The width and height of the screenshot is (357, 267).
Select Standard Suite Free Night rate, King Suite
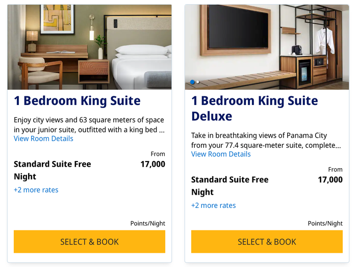[x=53, y=170]
